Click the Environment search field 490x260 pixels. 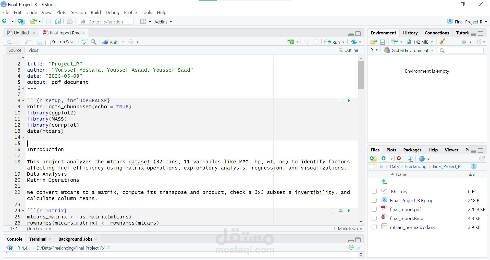460,50
